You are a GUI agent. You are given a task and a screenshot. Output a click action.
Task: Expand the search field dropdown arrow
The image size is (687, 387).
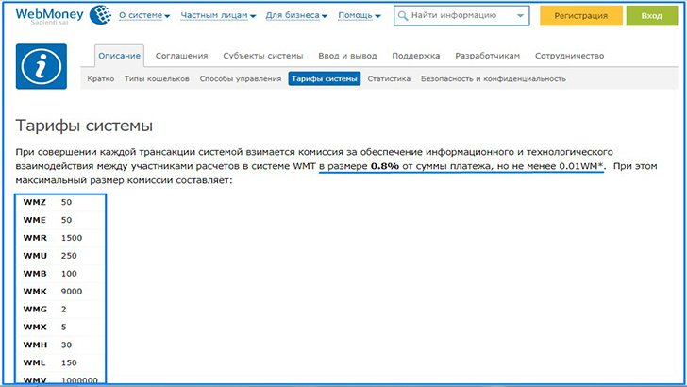click(520, 16)
